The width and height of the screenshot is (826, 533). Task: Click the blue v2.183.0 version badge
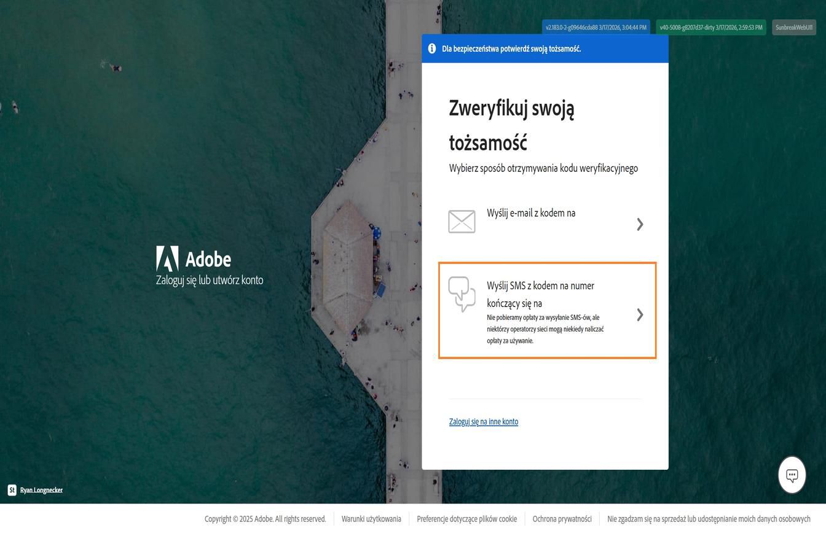[596, 27]
